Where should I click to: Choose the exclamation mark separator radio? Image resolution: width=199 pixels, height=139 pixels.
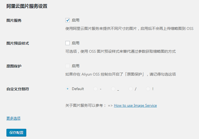click(x=148, y=89)
